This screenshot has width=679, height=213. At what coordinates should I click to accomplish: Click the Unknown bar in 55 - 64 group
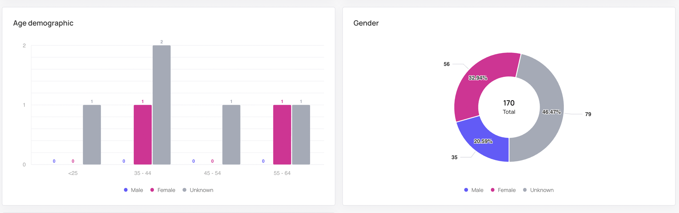(x=301, y=135)
